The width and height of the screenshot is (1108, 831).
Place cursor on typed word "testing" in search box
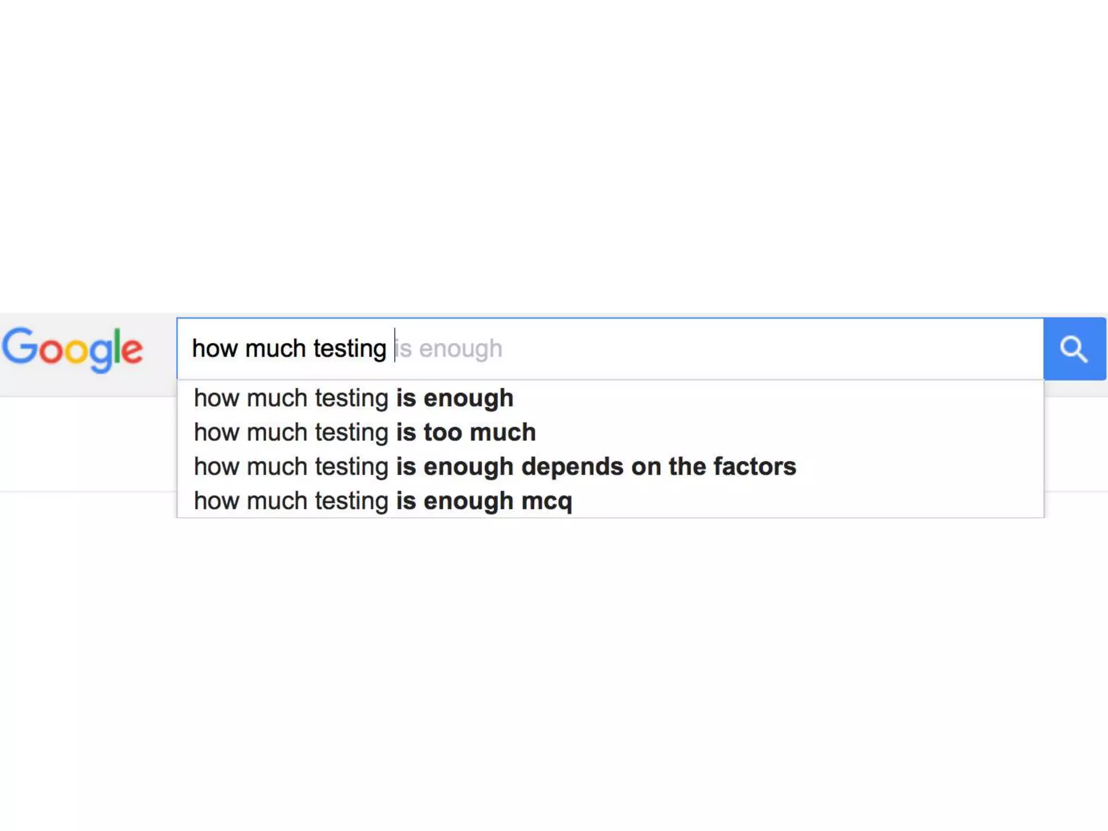(349, 349)
